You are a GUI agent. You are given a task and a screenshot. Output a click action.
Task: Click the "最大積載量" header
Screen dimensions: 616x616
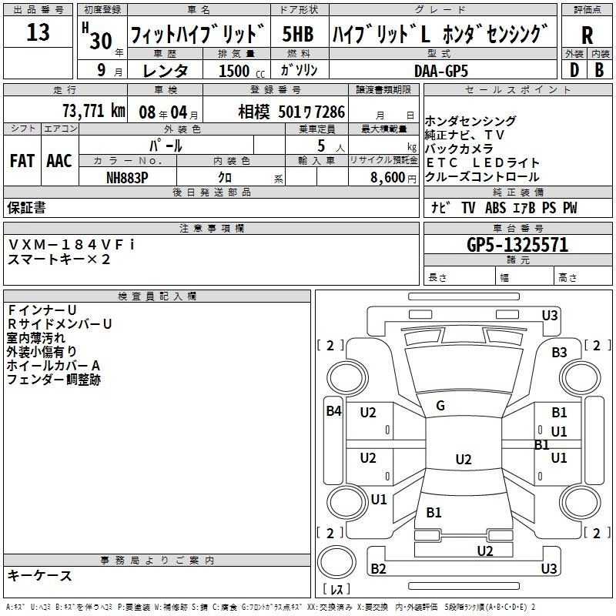tap(383, 129)
